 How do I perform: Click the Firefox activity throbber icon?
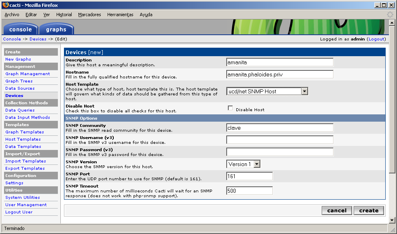390,15
